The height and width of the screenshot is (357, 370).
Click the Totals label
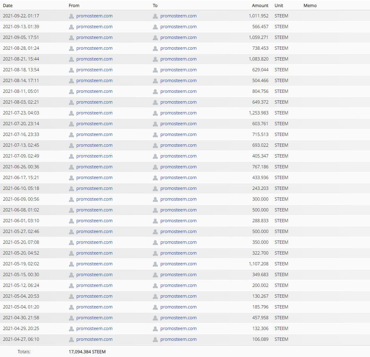24,352
